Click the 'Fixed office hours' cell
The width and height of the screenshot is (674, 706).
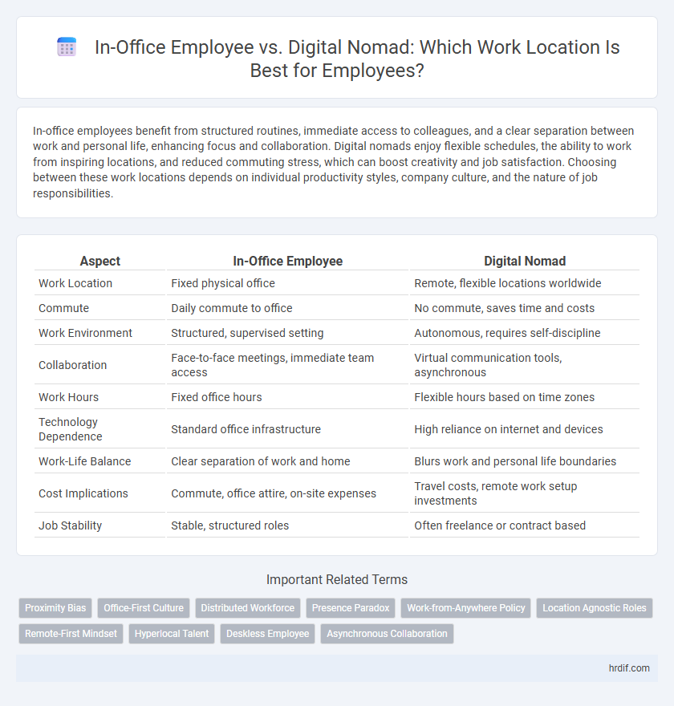(x=216, y=397)
